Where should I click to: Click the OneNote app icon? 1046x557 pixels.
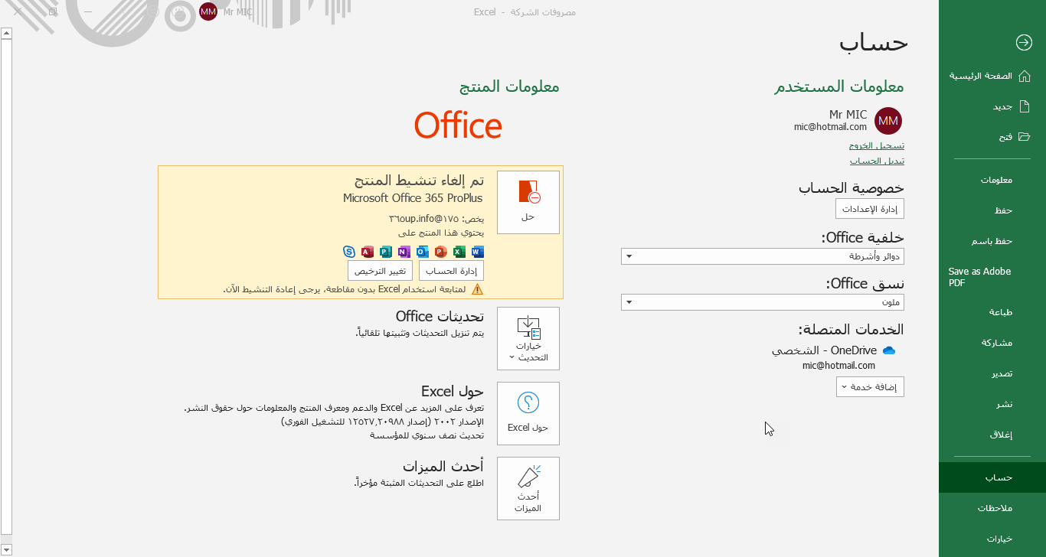click(404, 252)
